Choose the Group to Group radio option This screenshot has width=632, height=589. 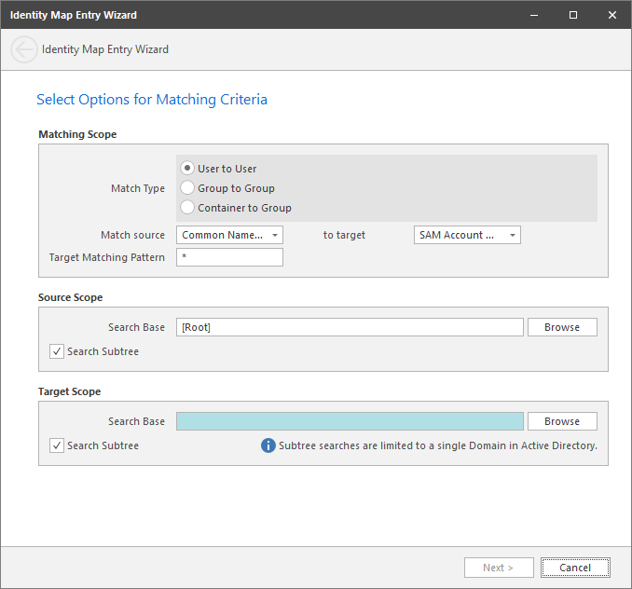pyautogui.click(x=187, y=188)
